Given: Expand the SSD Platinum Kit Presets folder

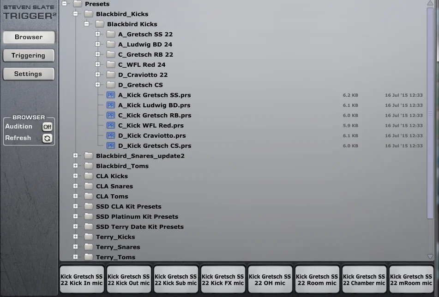Looking at the screenshot, I should 75,216.
